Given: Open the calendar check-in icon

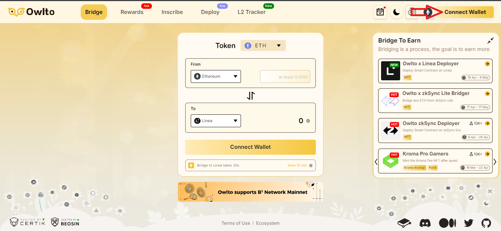Looking at the screenshot, I should pyautogui.click(x=380, y=12).
